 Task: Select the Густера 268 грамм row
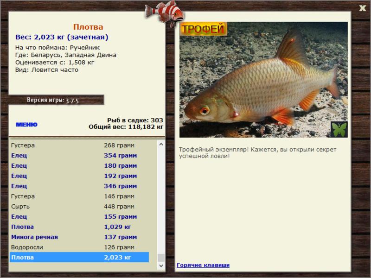tap(79, 145)
